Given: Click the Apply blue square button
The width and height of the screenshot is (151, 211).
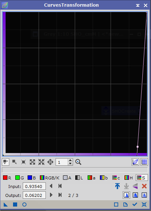Looking at the screenshot, I should tap(15, 205).
